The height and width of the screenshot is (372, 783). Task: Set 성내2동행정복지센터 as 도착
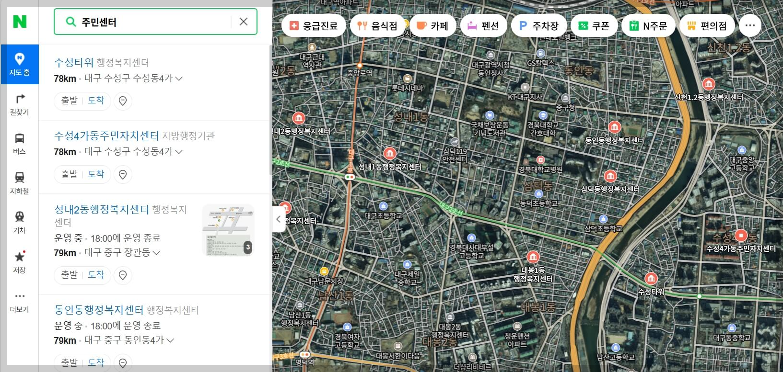(96, 275)
